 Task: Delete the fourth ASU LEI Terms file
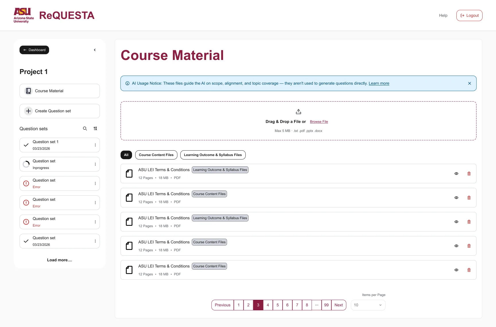tap(469, 246)
